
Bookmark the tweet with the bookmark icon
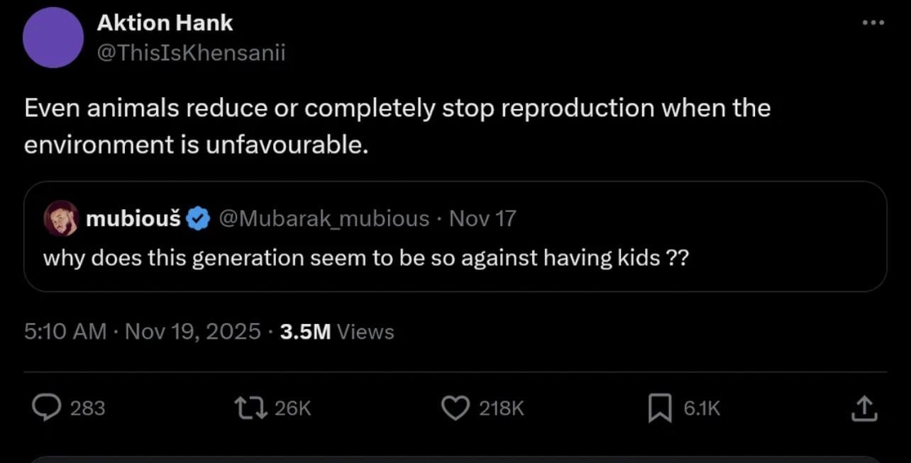point(660,408)
